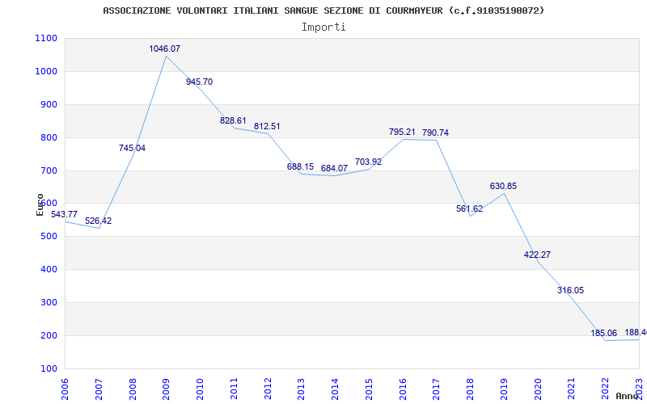
Task: Click the 1046.07 peak data label
Action: click(164, 49)
